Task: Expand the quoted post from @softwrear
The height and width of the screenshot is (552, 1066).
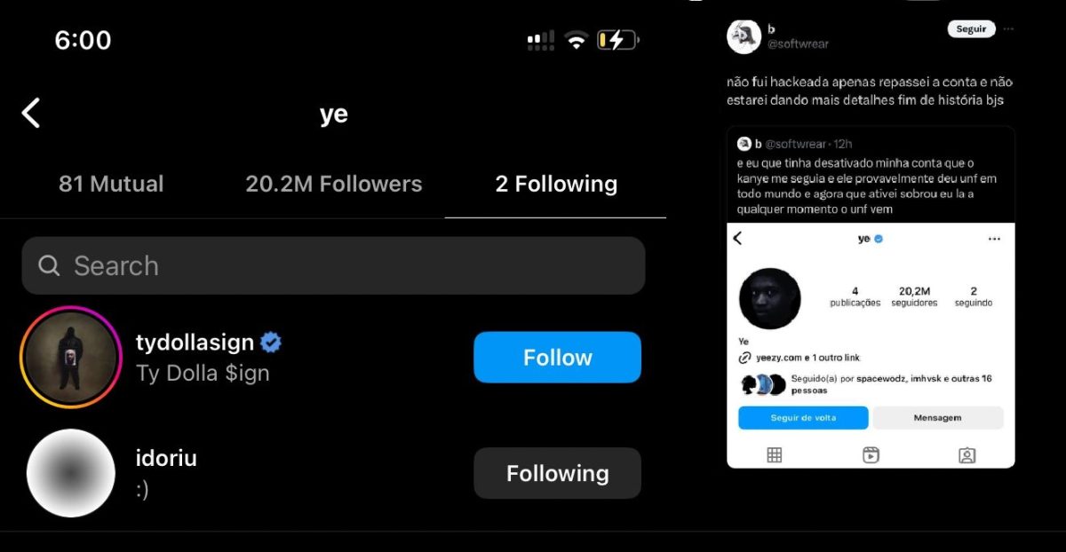Action: pos(871,177)
